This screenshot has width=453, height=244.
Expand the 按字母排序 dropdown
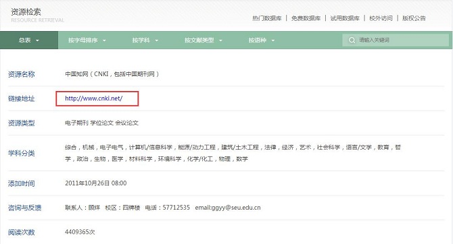pyautogui.click(x=87, y=40)
